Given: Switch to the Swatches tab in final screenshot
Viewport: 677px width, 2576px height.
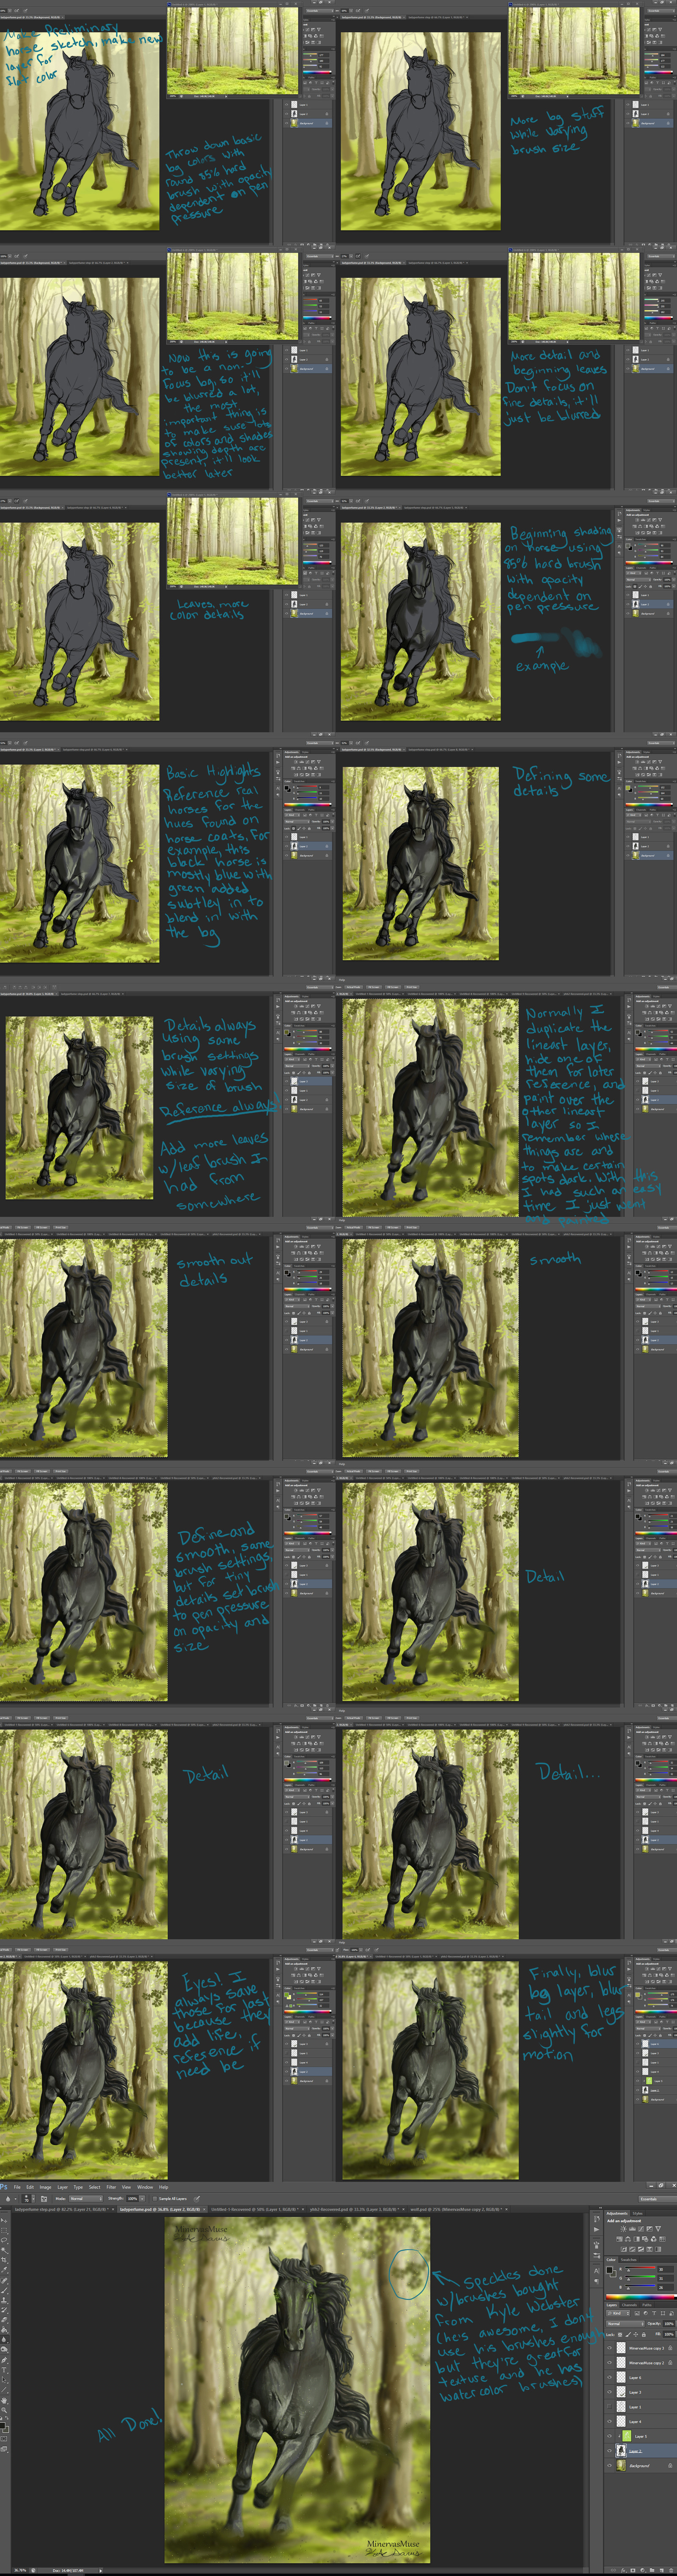Looking at the screenshot, I should click(x=629, y=2260).
